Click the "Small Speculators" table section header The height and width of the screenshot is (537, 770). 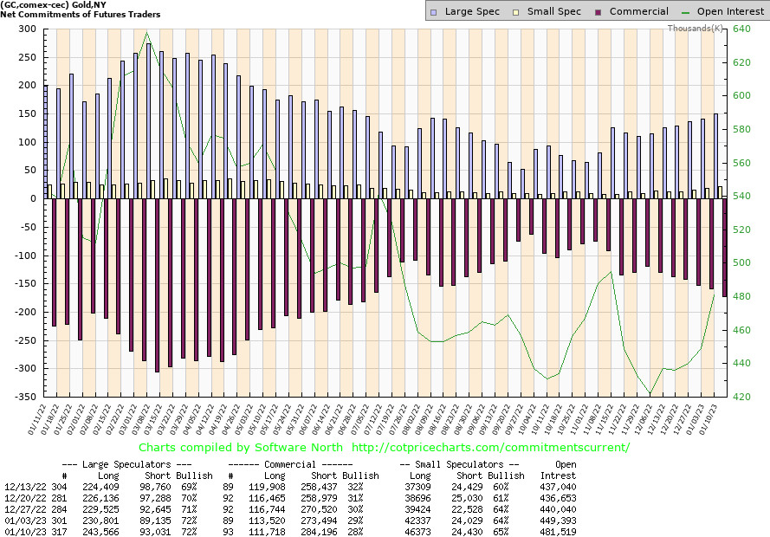[x=459, y=464]
